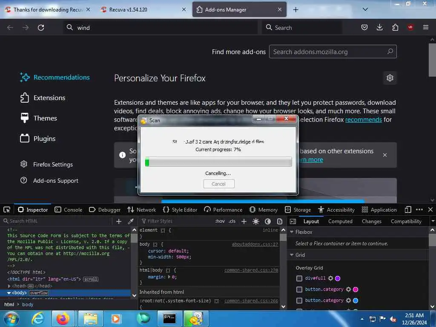Highlight div#full node target icon
Screen dimensions: 436x327
click(x=330, y=278)
